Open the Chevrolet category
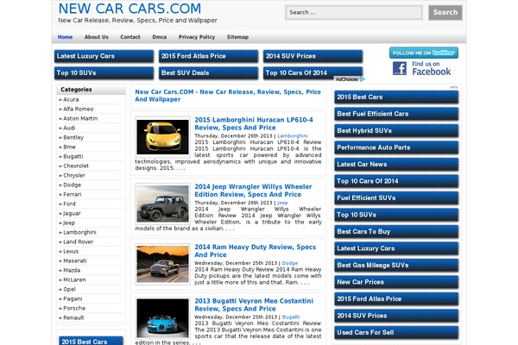518x345 pixels. 76,166
